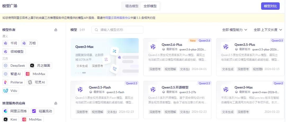Screen dimensions: 286x122
Task: Select the Kimi provider tag
Action: click(11, 119)
